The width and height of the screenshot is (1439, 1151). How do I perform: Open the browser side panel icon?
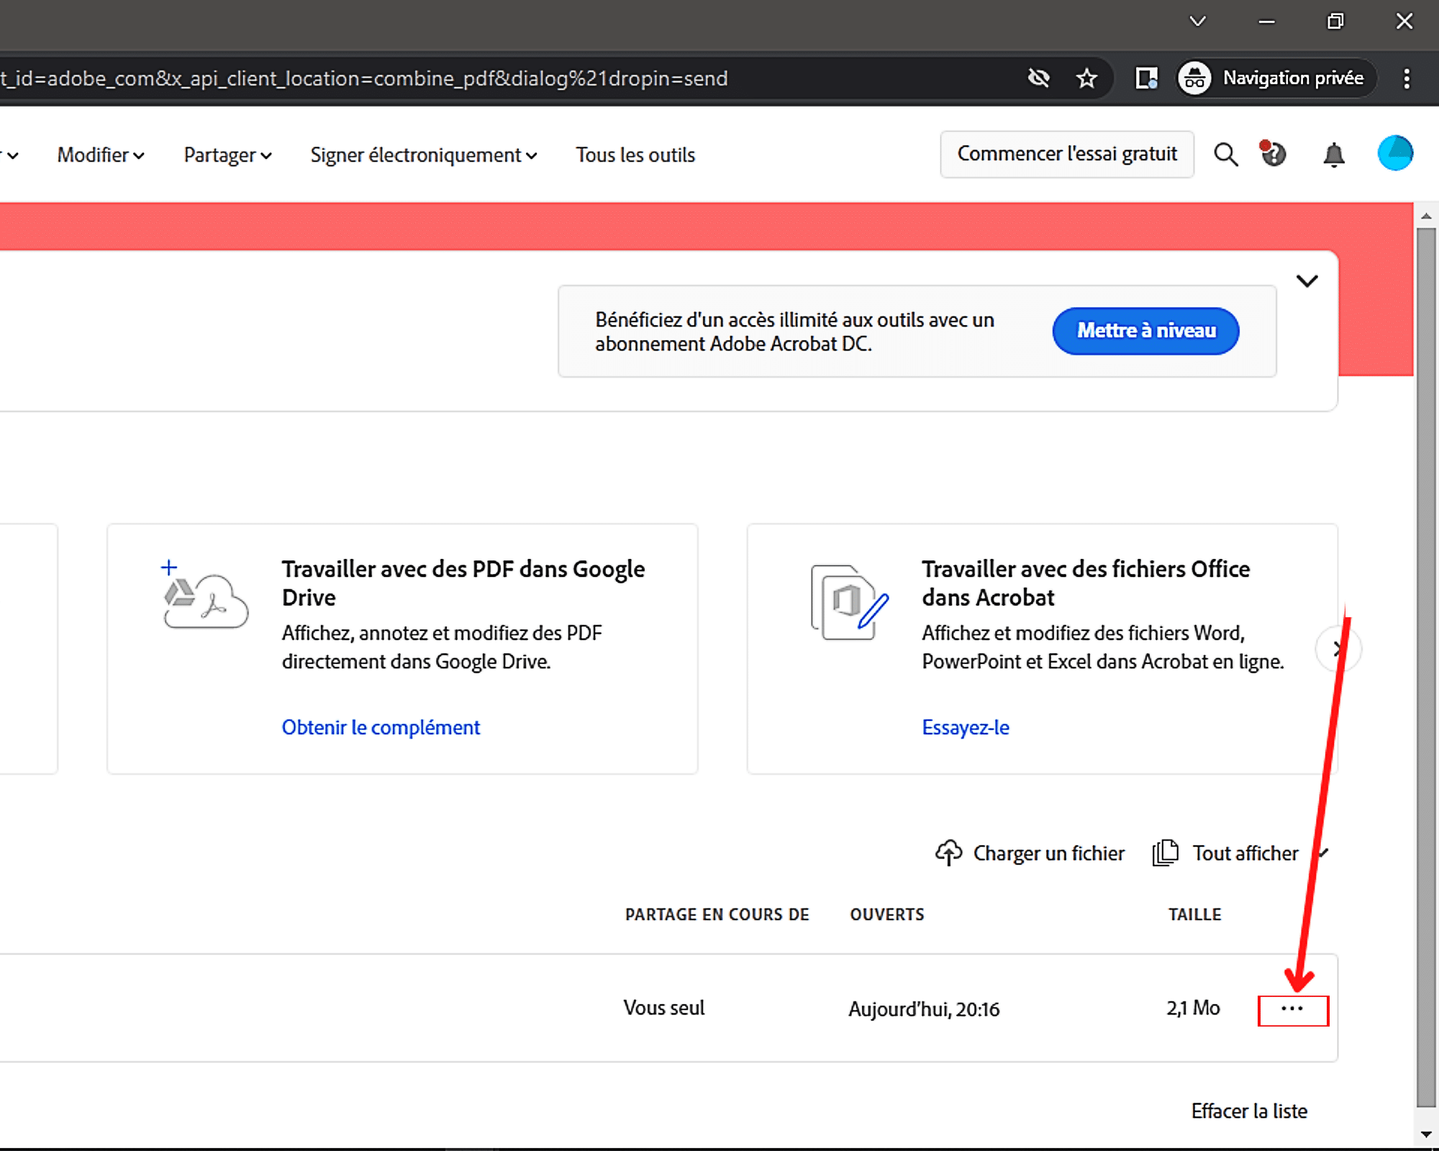click(x=1146, y=78)
